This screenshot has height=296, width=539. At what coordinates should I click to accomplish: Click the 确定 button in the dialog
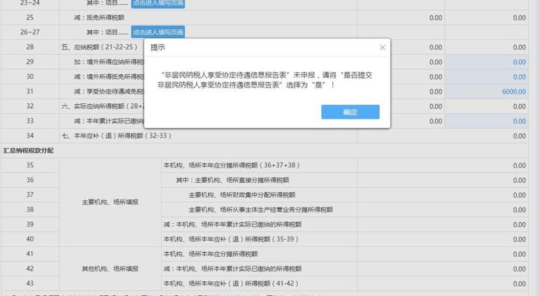coord(350,112)
